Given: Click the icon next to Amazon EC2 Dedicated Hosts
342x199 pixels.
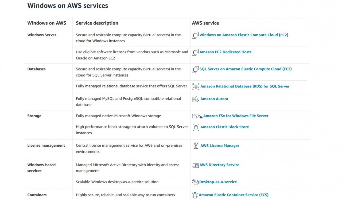Looking at the screenshot, I should 195,52.
